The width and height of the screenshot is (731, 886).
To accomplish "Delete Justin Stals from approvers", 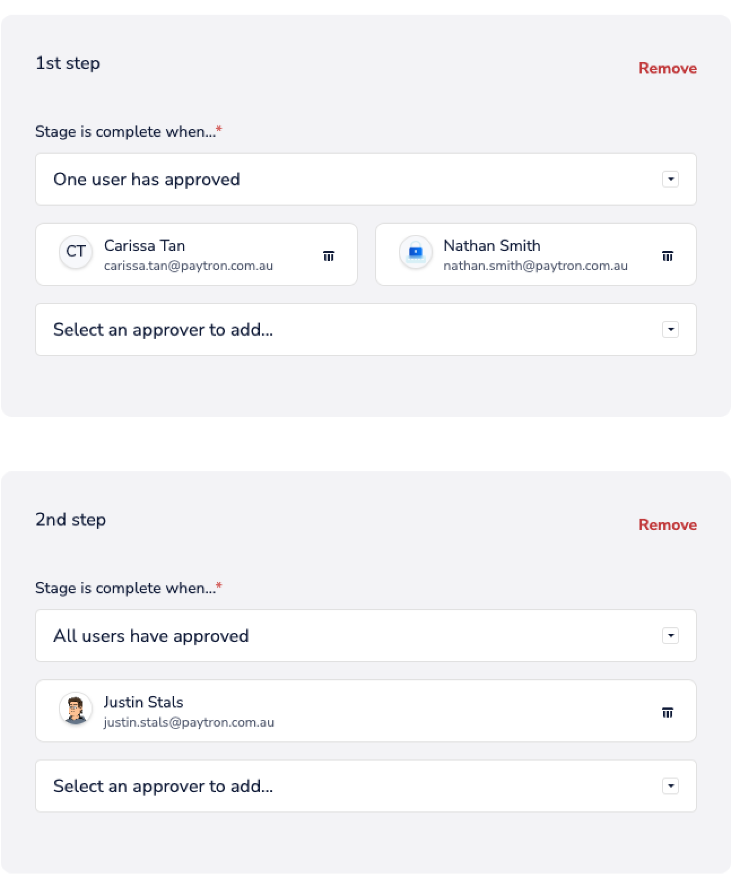I will click(667, 713).
